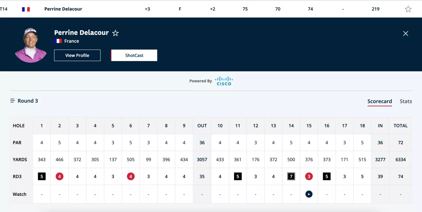Click the red birdie score on hole 6
Image resolution: width=422 pixels, height=212 pixels.
click(x=131, y=176)
